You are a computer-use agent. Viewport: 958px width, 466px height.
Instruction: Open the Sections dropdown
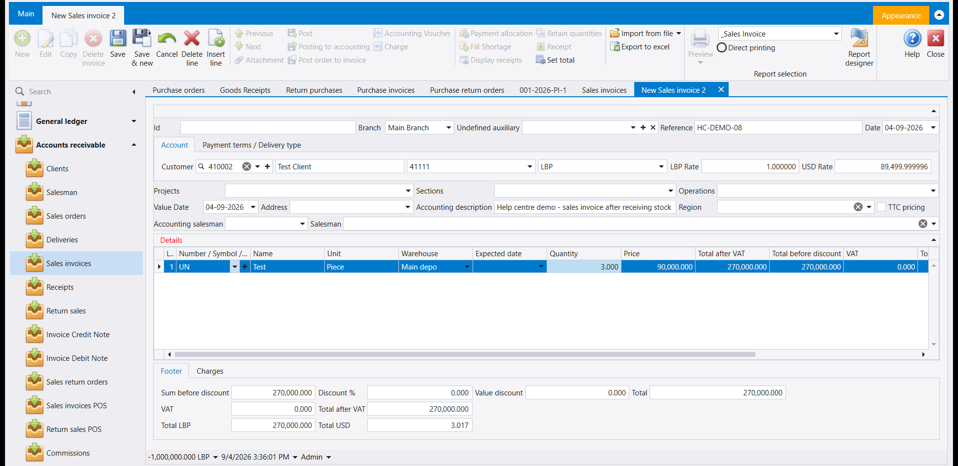click(670, 191)
